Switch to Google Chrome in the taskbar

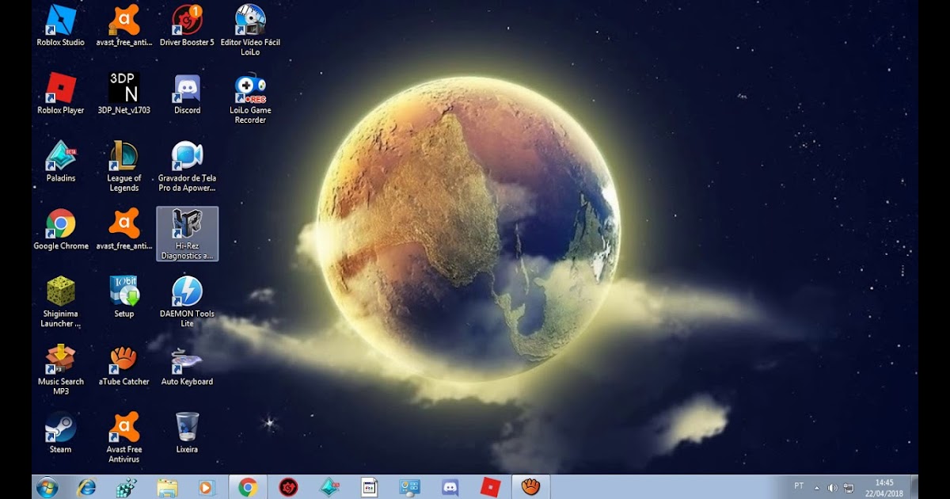248,487
